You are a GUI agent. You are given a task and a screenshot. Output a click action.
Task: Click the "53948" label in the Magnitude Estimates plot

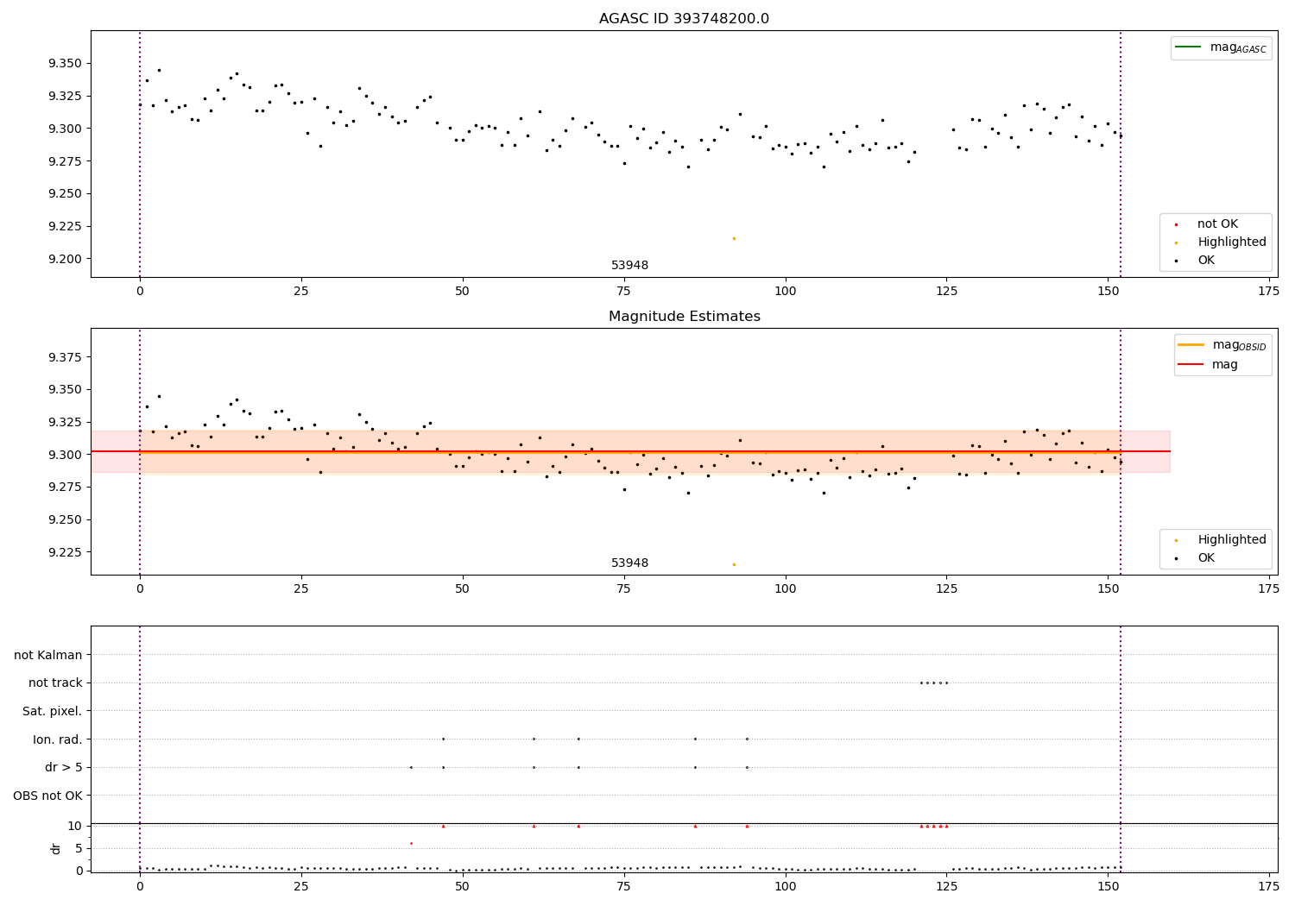coord(629,563)
